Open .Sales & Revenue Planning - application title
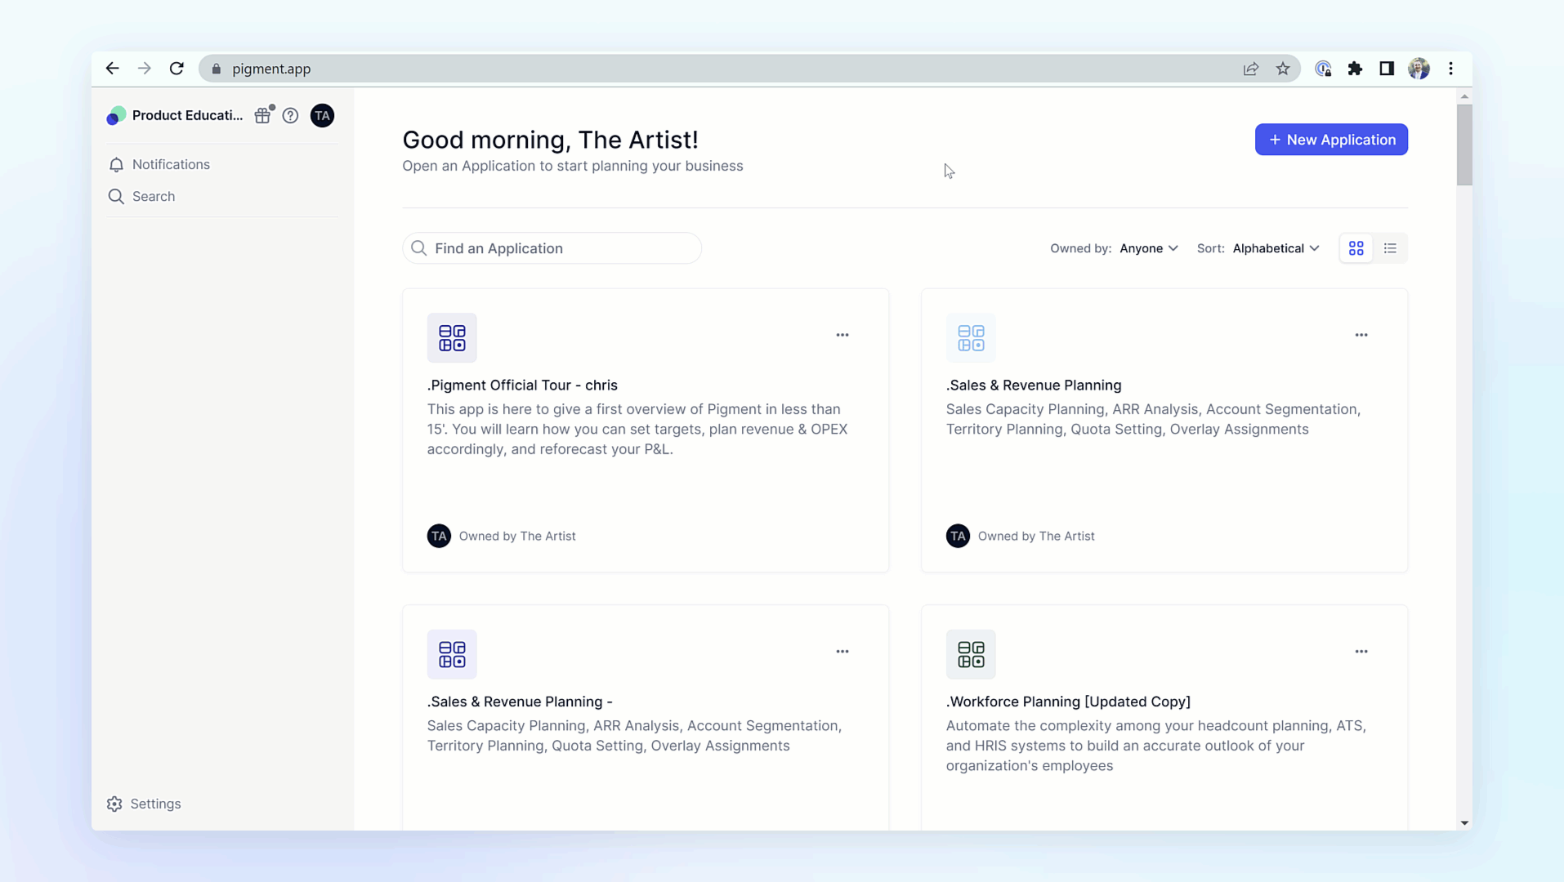 [x=520, y=702]
